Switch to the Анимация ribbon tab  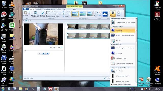[x=39, y=9]
